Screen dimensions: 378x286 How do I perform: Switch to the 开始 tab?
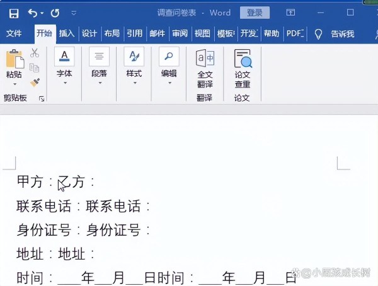[x=44, y=33]
